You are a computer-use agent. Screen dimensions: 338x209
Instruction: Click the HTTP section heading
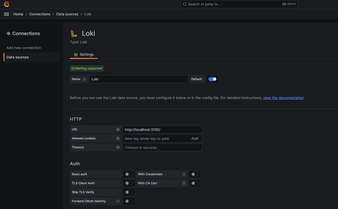(x=76, y=119)
